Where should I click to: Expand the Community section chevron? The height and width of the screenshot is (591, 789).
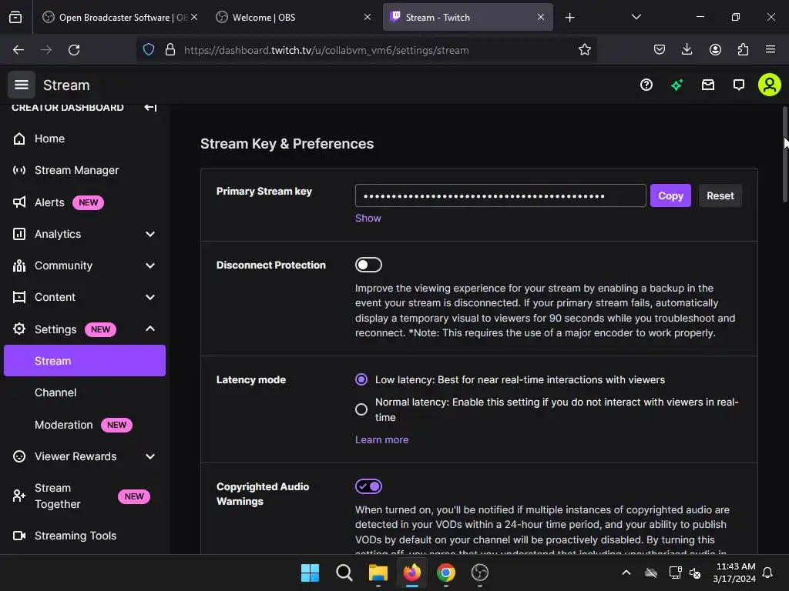coord(150,265)
